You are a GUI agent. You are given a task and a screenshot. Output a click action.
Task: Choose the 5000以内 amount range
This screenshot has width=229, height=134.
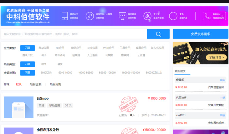point(46,73)
